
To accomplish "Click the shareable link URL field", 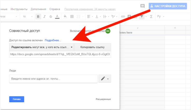I will click(60, 54).
